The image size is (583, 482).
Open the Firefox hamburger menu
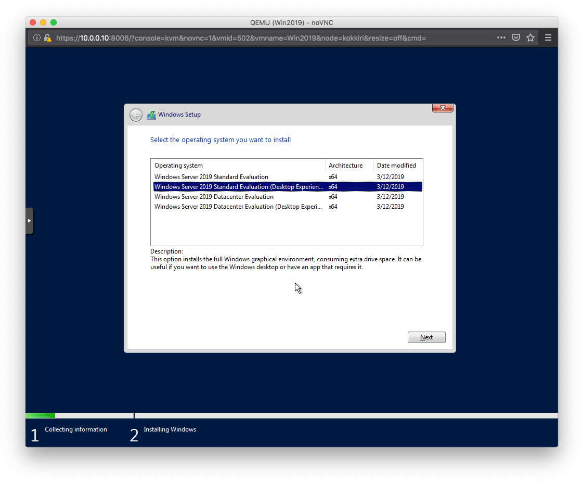point(548,37)
